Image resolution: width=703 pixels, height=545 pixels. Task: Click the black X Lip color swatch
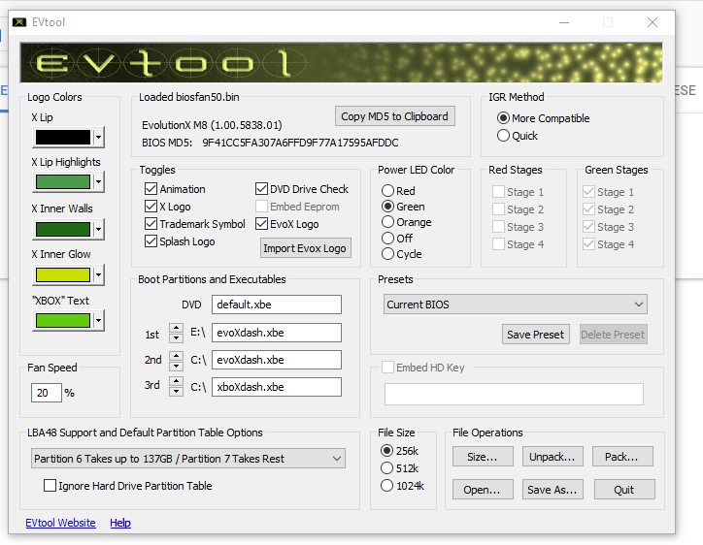click(x=63, y=137)
